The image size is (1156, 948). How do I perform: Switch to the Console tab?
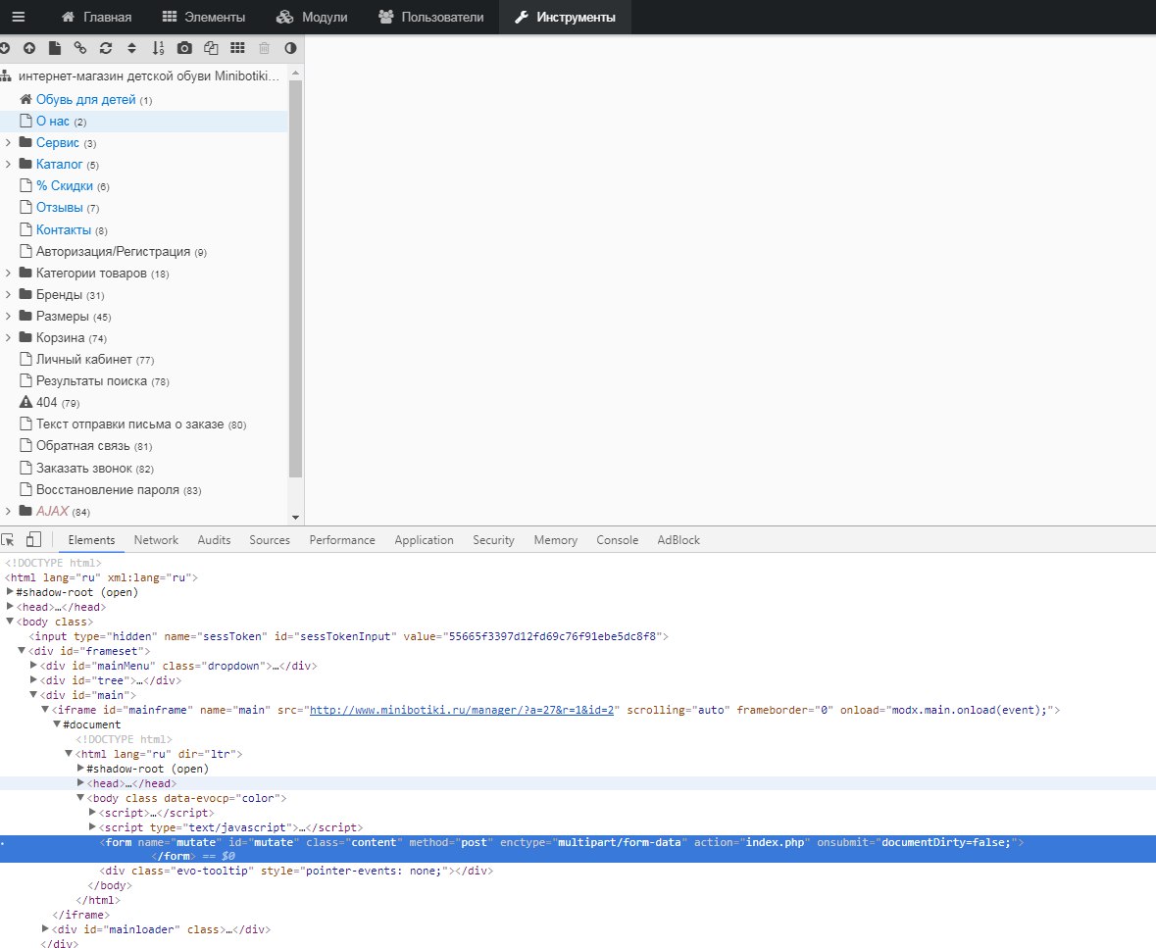point(617,539)
